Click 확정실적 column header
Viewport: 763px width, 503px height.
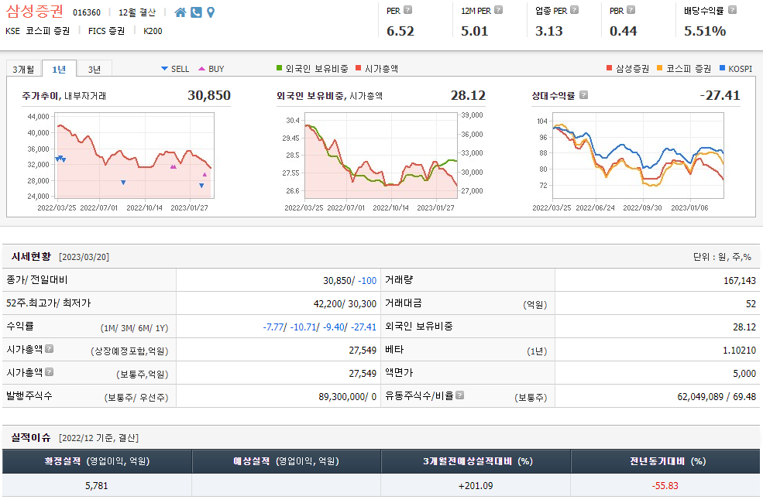point(97,460)
